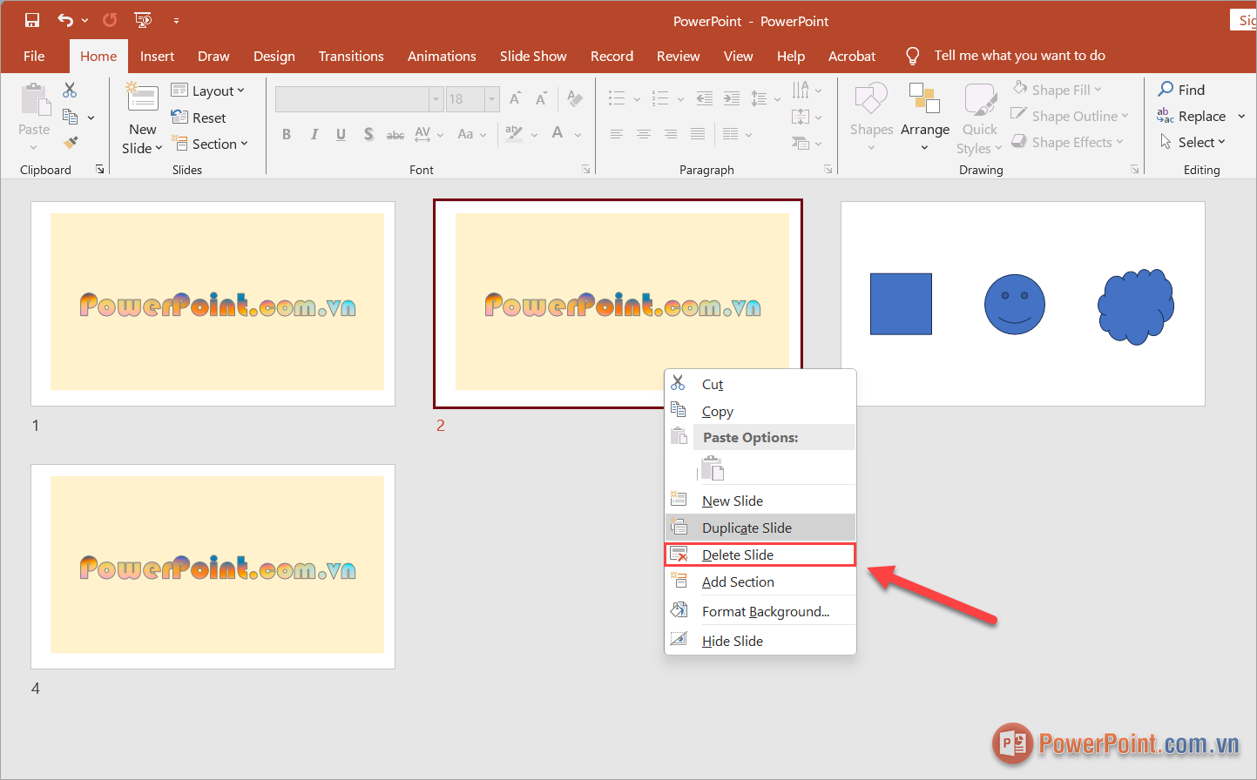Image resolution: width=1257 pixels, height=780 pixels.
Task: Click the Undo arrow icon
Action: 65,20
